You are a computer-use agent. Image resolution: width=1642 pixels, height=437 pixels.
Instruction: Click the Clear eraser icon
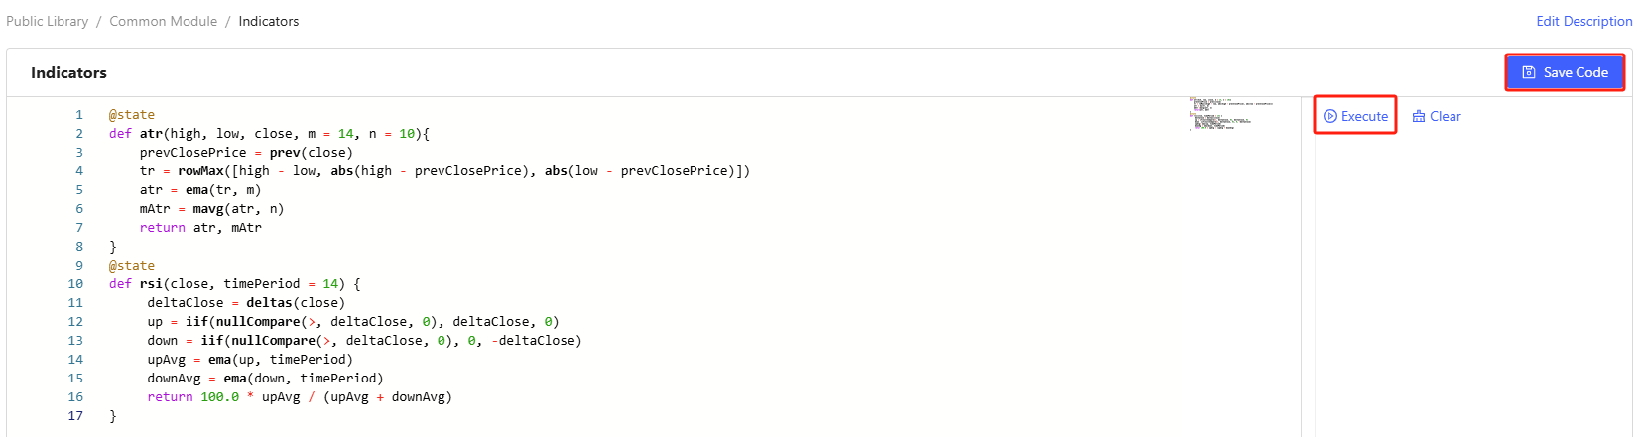tap(1419, 116)
